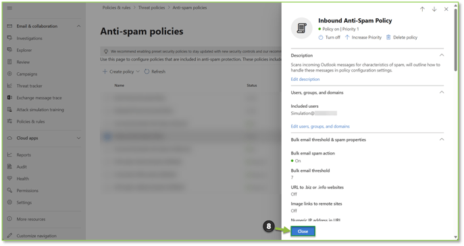Click the More resources info icon
Image resolution: width=464 pixels, height=246 pixels.
9,219
